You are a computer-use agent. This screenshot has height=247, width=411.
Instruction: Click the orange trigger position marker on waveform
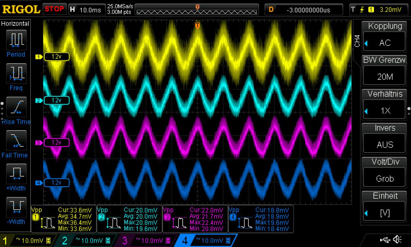point(197,25)
